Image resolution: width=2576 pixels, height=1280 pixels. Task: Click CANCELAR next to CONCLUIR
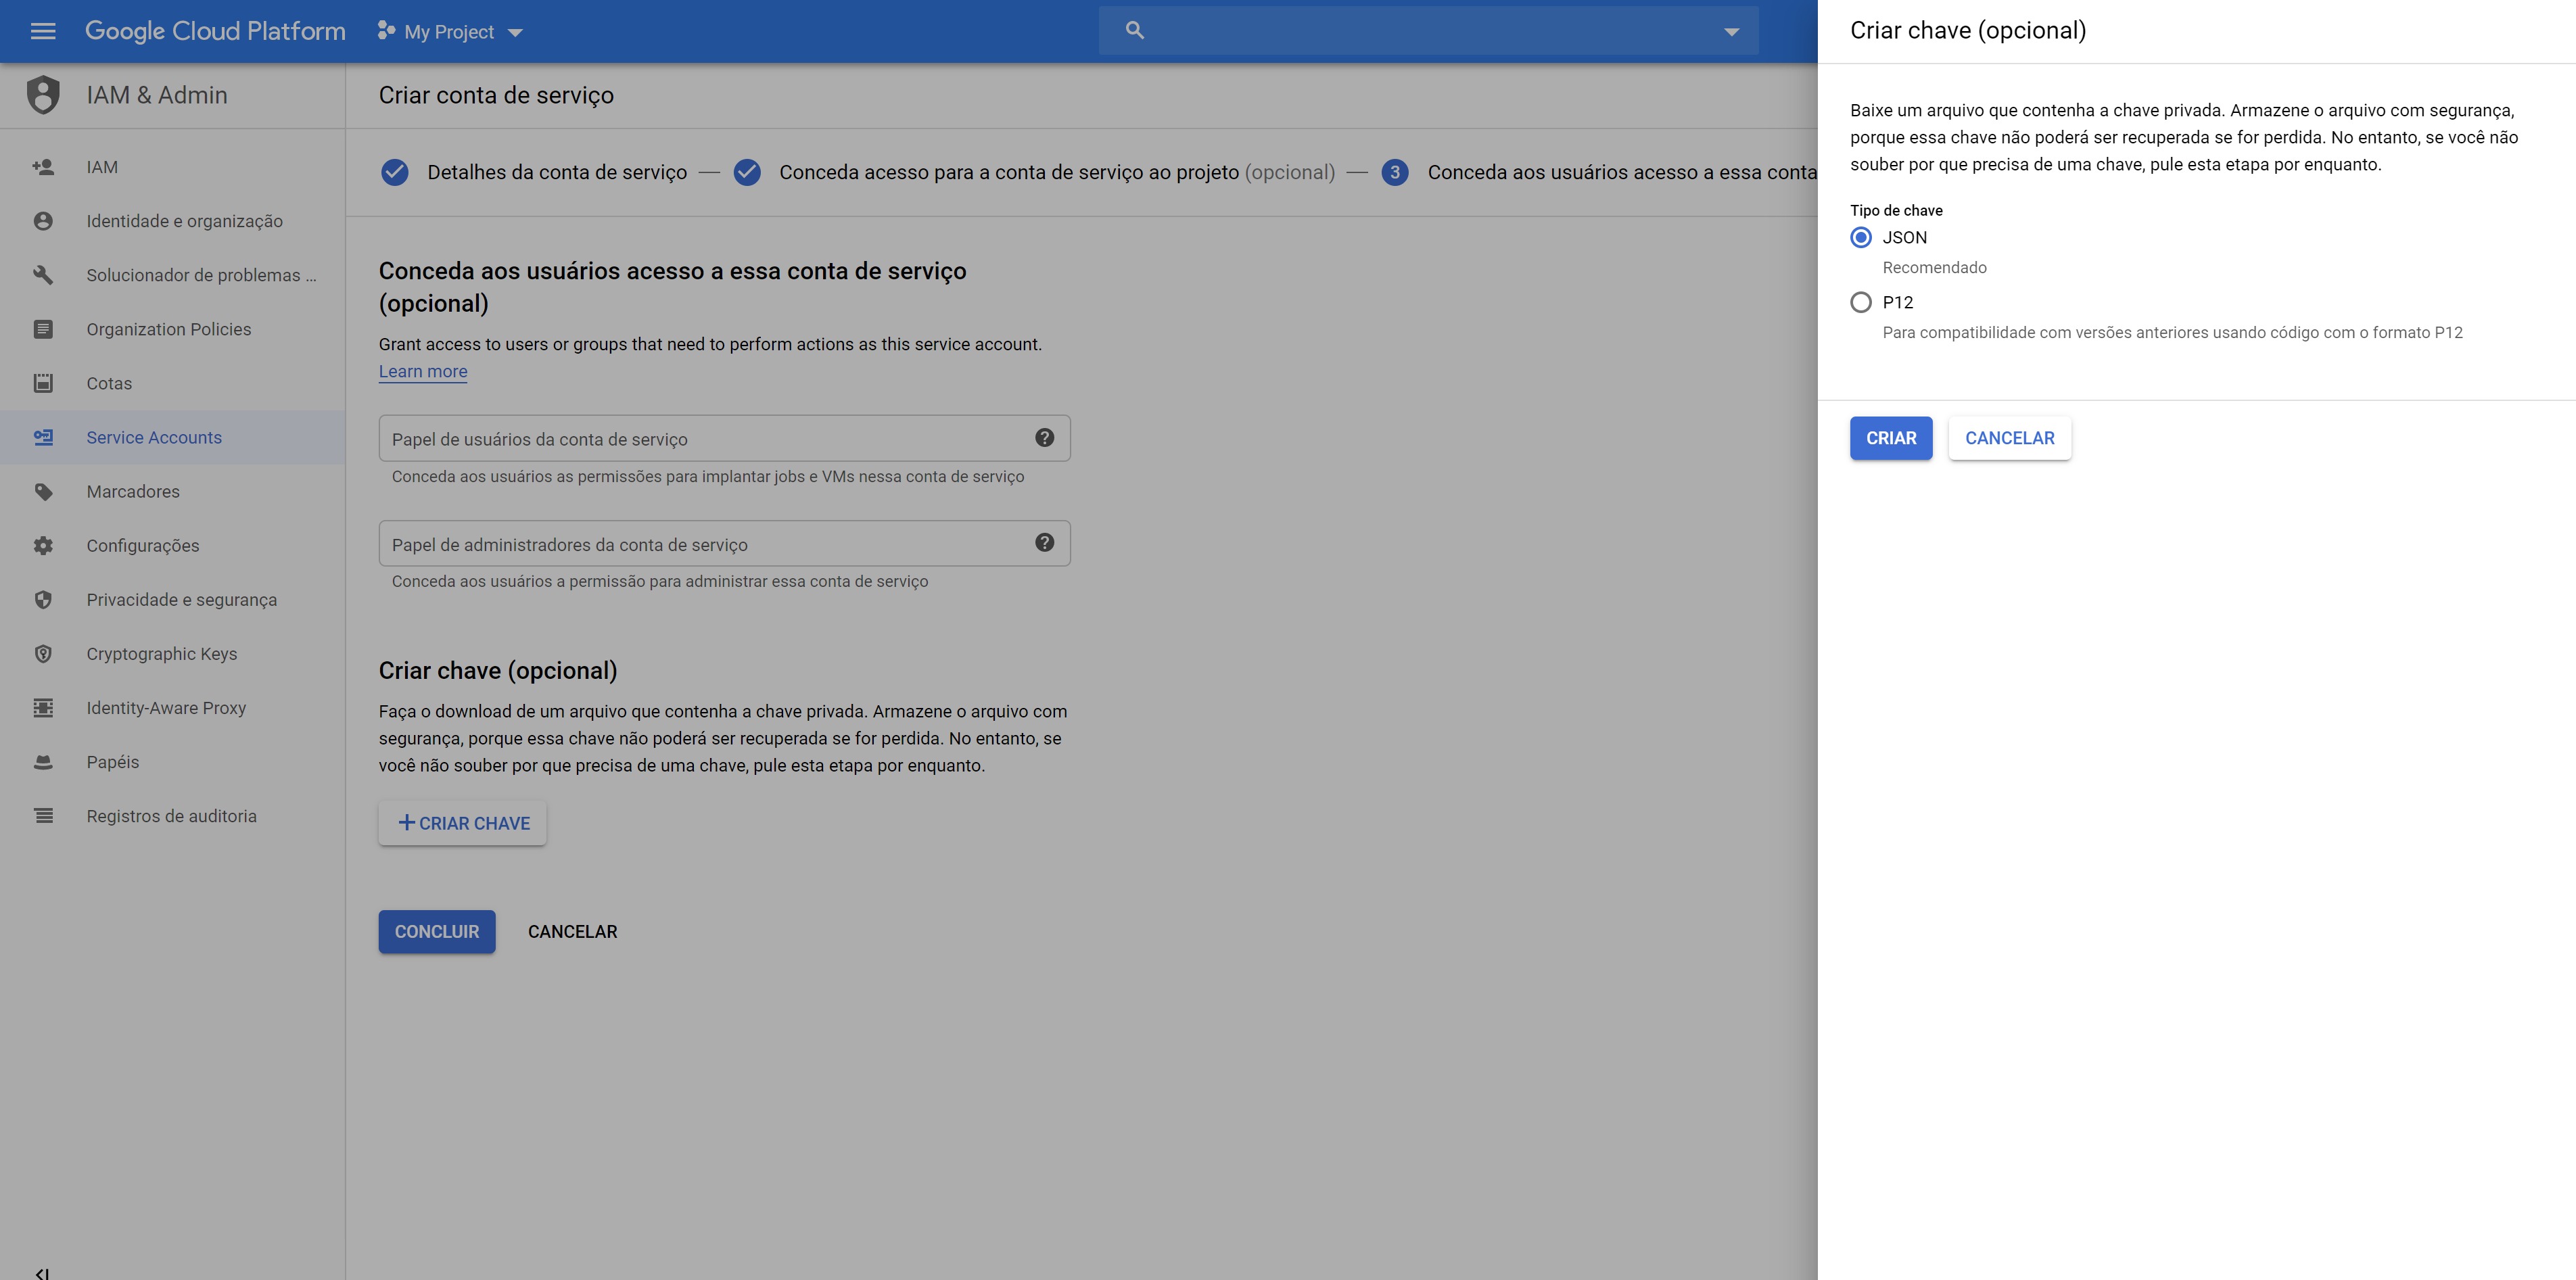(572, 931)
